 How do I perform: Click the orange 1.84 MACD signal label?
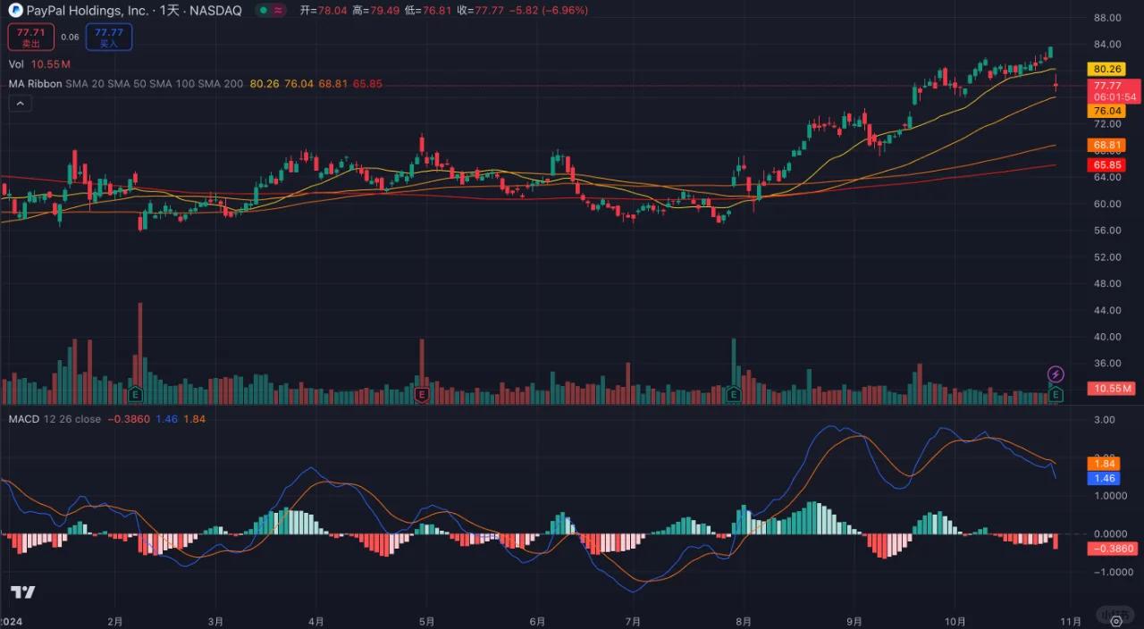(1104, 464)
